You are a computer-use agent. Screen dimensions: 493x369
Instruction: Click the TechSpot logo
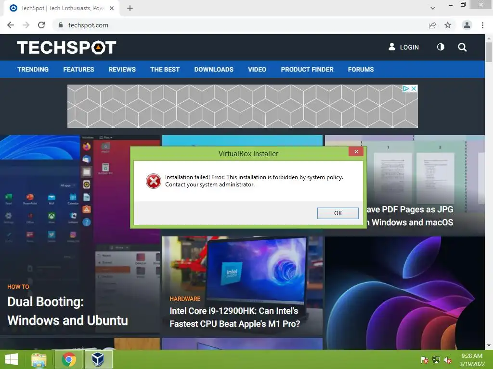point(66,48)
